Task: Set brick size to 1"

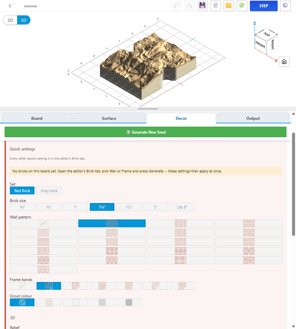Action: pos(76,207)
